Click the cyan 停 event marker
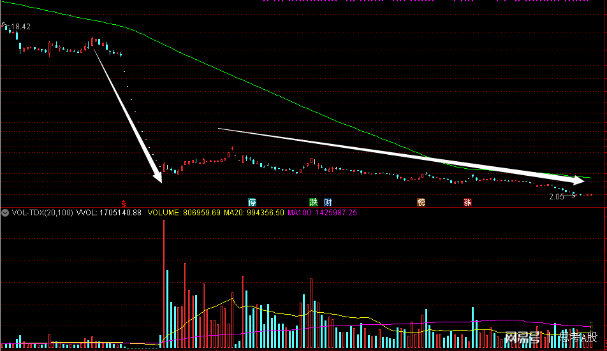The width and height of the screenshot is (607, 351). click(252, 203)
